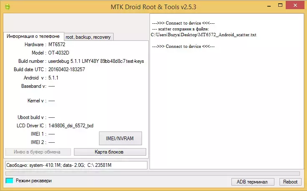307x191 pixels.
Task: Click the scatter сохранен в файле log line
Action: point(180,29)
